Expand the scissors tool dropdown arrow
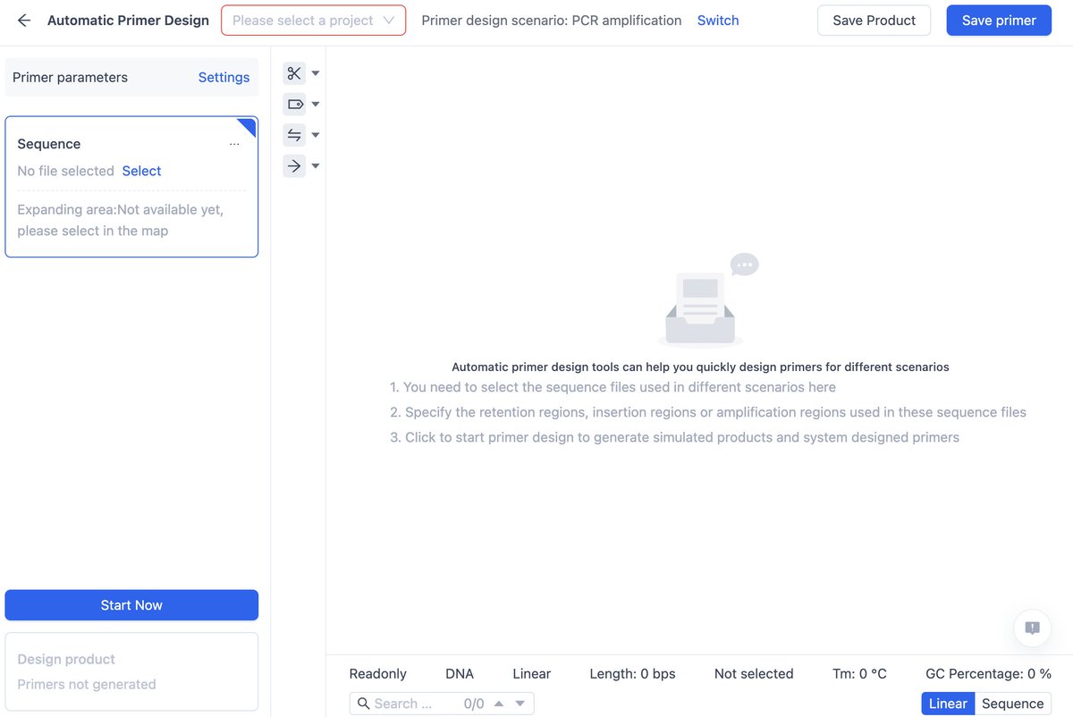Image resolution: width=1073 pixels, height=717 pixels. (314, 72)
